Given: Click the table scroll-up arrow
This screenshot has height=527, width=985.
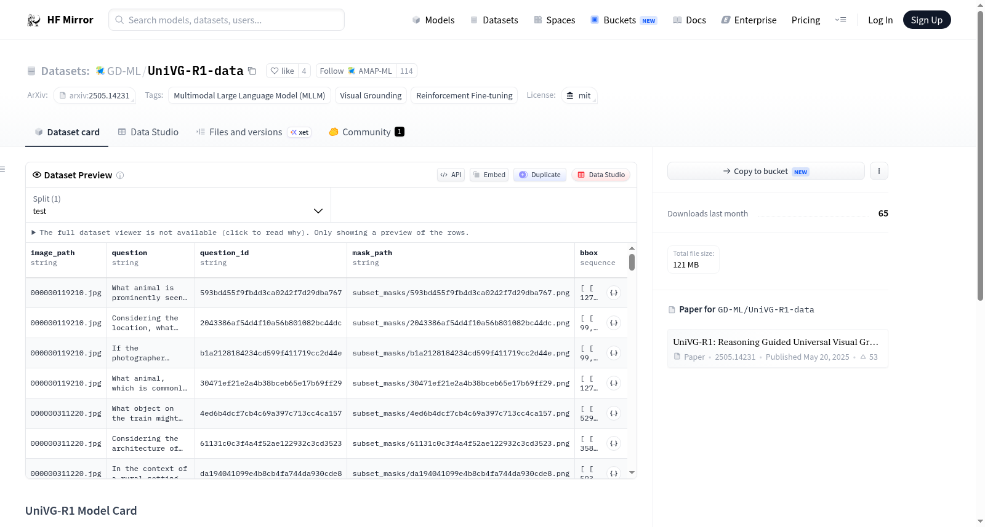Looking at the screenshot, I should 632,248.
